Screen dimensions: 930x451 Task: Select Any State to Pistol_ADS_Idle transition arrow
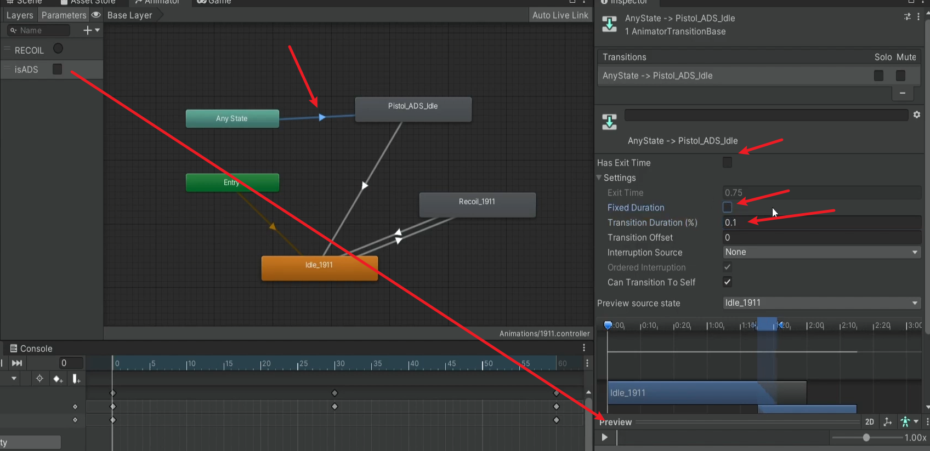click(322, 117)
